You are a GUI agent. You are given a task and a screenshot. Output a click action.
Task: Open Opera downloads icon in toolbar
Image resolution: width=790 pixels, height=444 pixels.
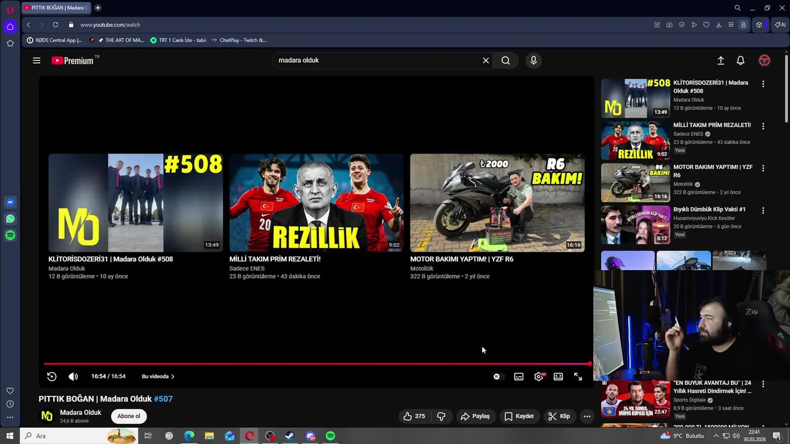click(x=719, y=25)
